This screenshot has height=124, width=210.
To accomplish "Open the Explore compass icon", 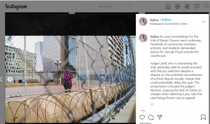I will click(187, 6).
